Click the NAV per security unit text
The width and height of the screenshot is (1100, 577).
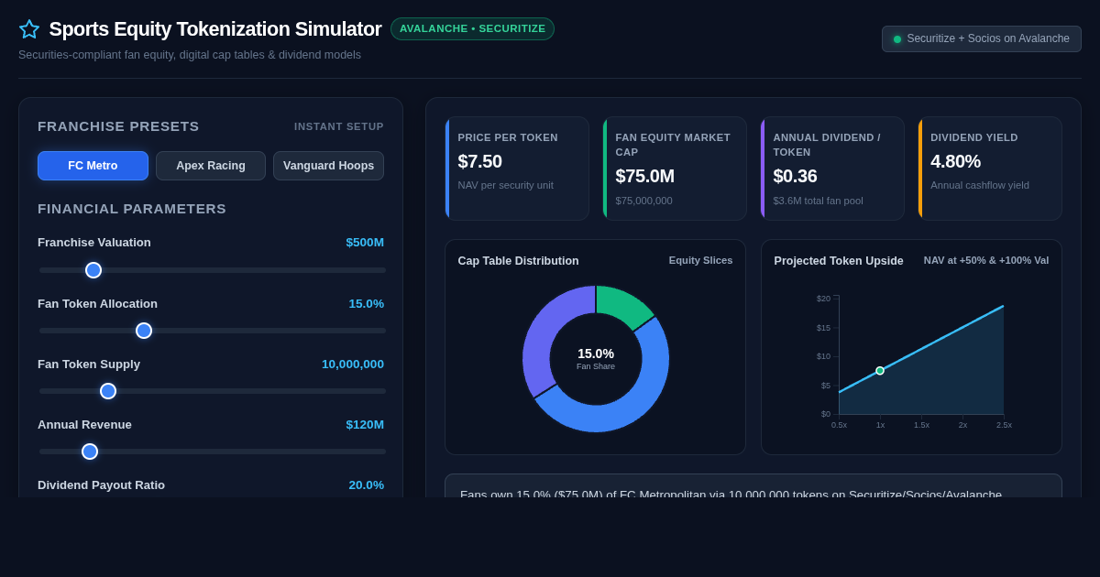point(506,185)
